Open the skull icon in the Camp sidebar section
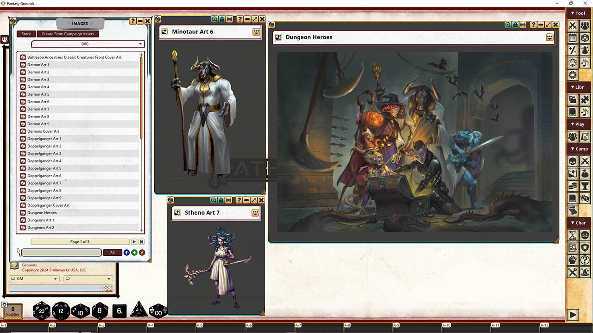Viewport: 593px width, 333px height. coord(573,161)
